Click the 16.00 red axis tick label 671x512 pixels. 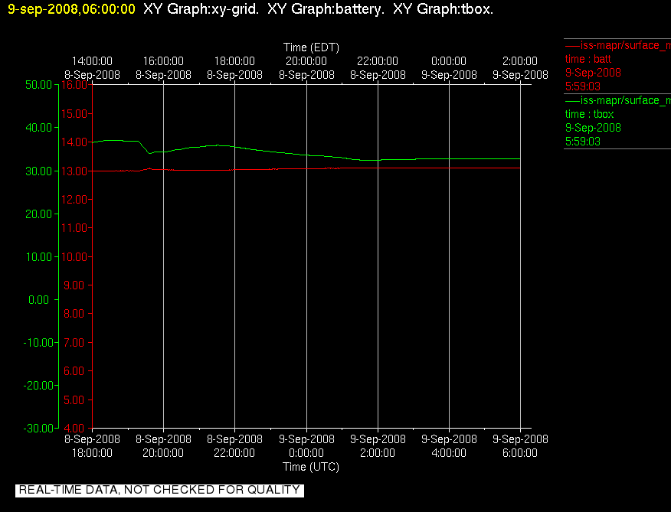74,85
